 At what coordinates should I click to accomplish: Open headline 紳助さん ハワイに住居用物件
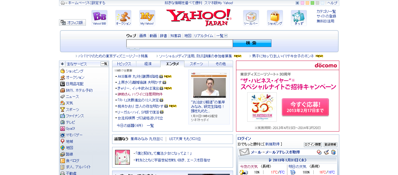[140, 94]
